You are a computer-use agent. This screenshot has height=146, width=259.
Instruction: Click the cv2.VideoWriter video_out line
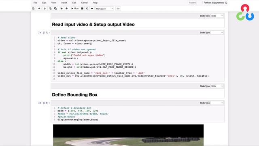tap(133, 76)
